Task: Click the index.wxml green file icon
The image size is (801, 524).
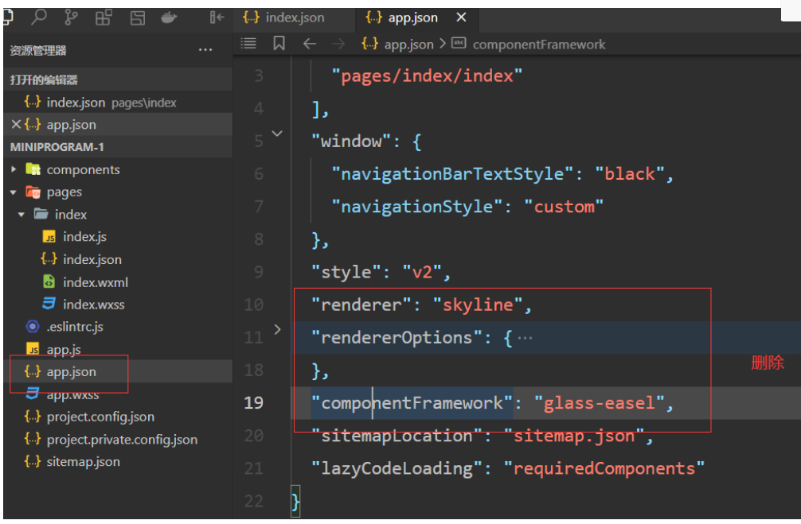Action: 49,281
